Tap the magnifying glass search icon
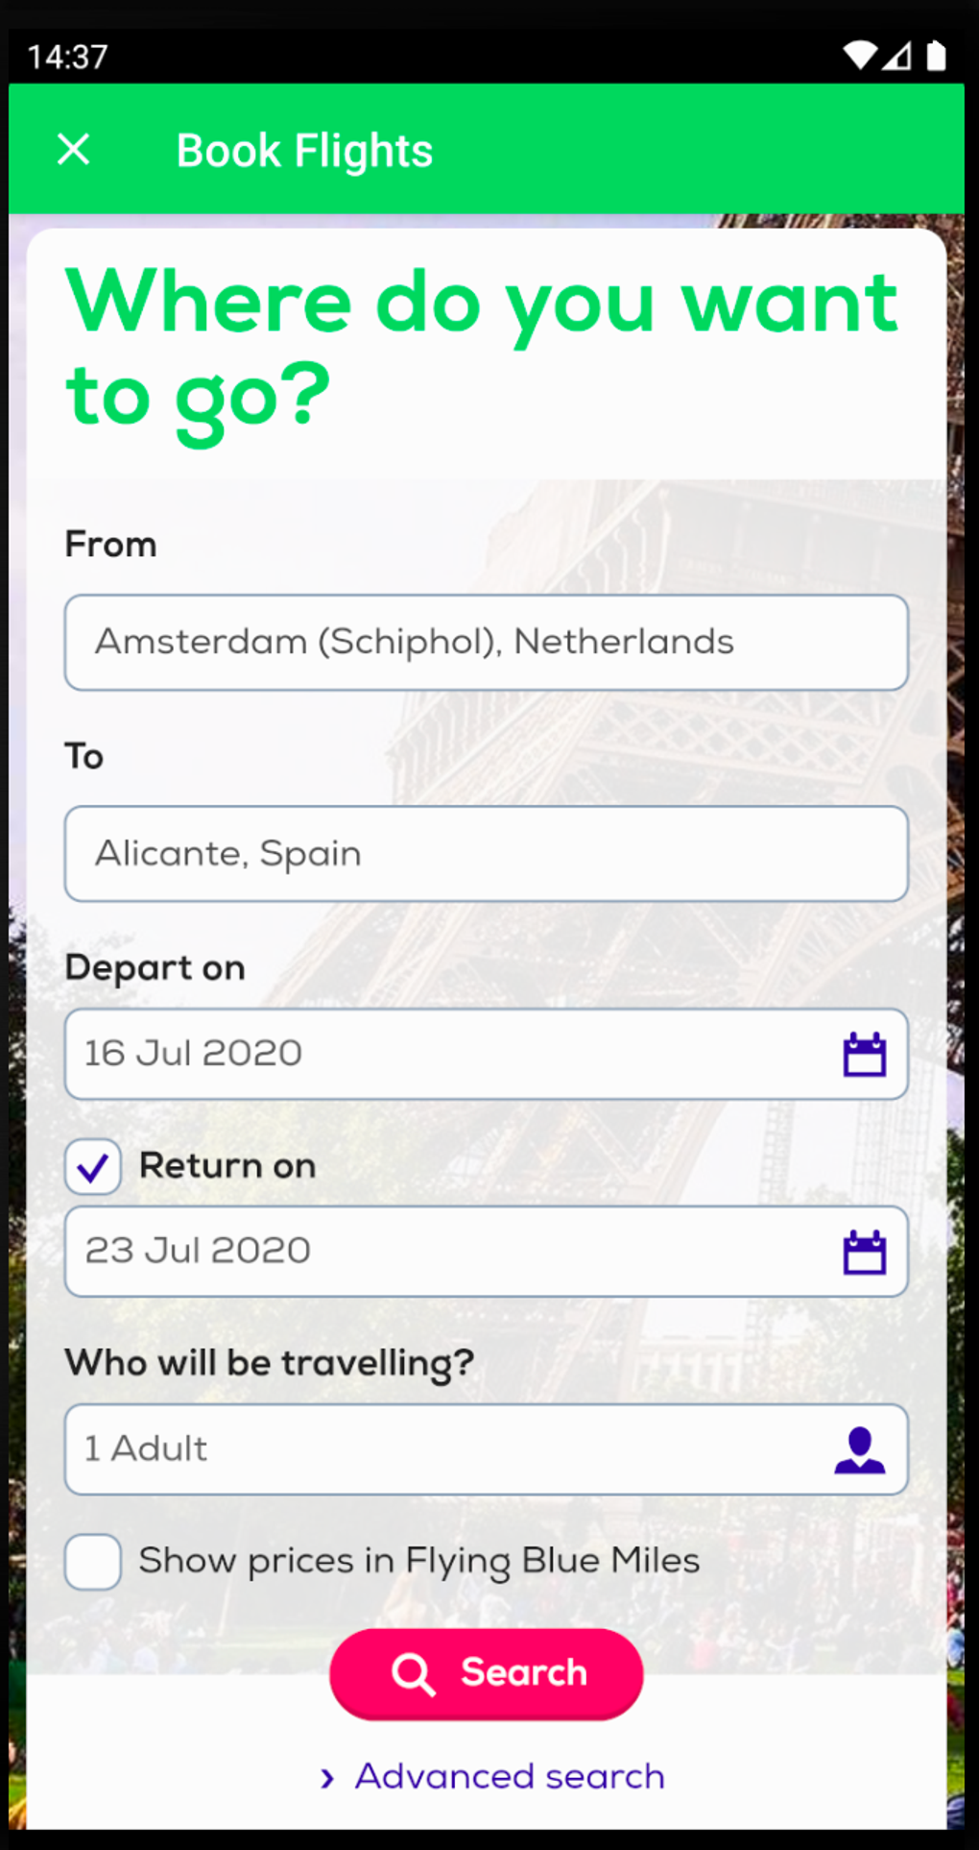 414,1674
